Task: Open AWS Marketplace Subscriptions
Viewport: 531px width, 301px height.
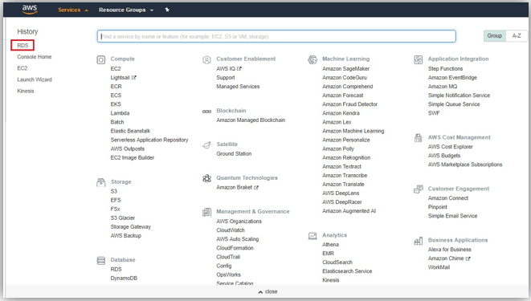Action: click(x=465, y=165)
